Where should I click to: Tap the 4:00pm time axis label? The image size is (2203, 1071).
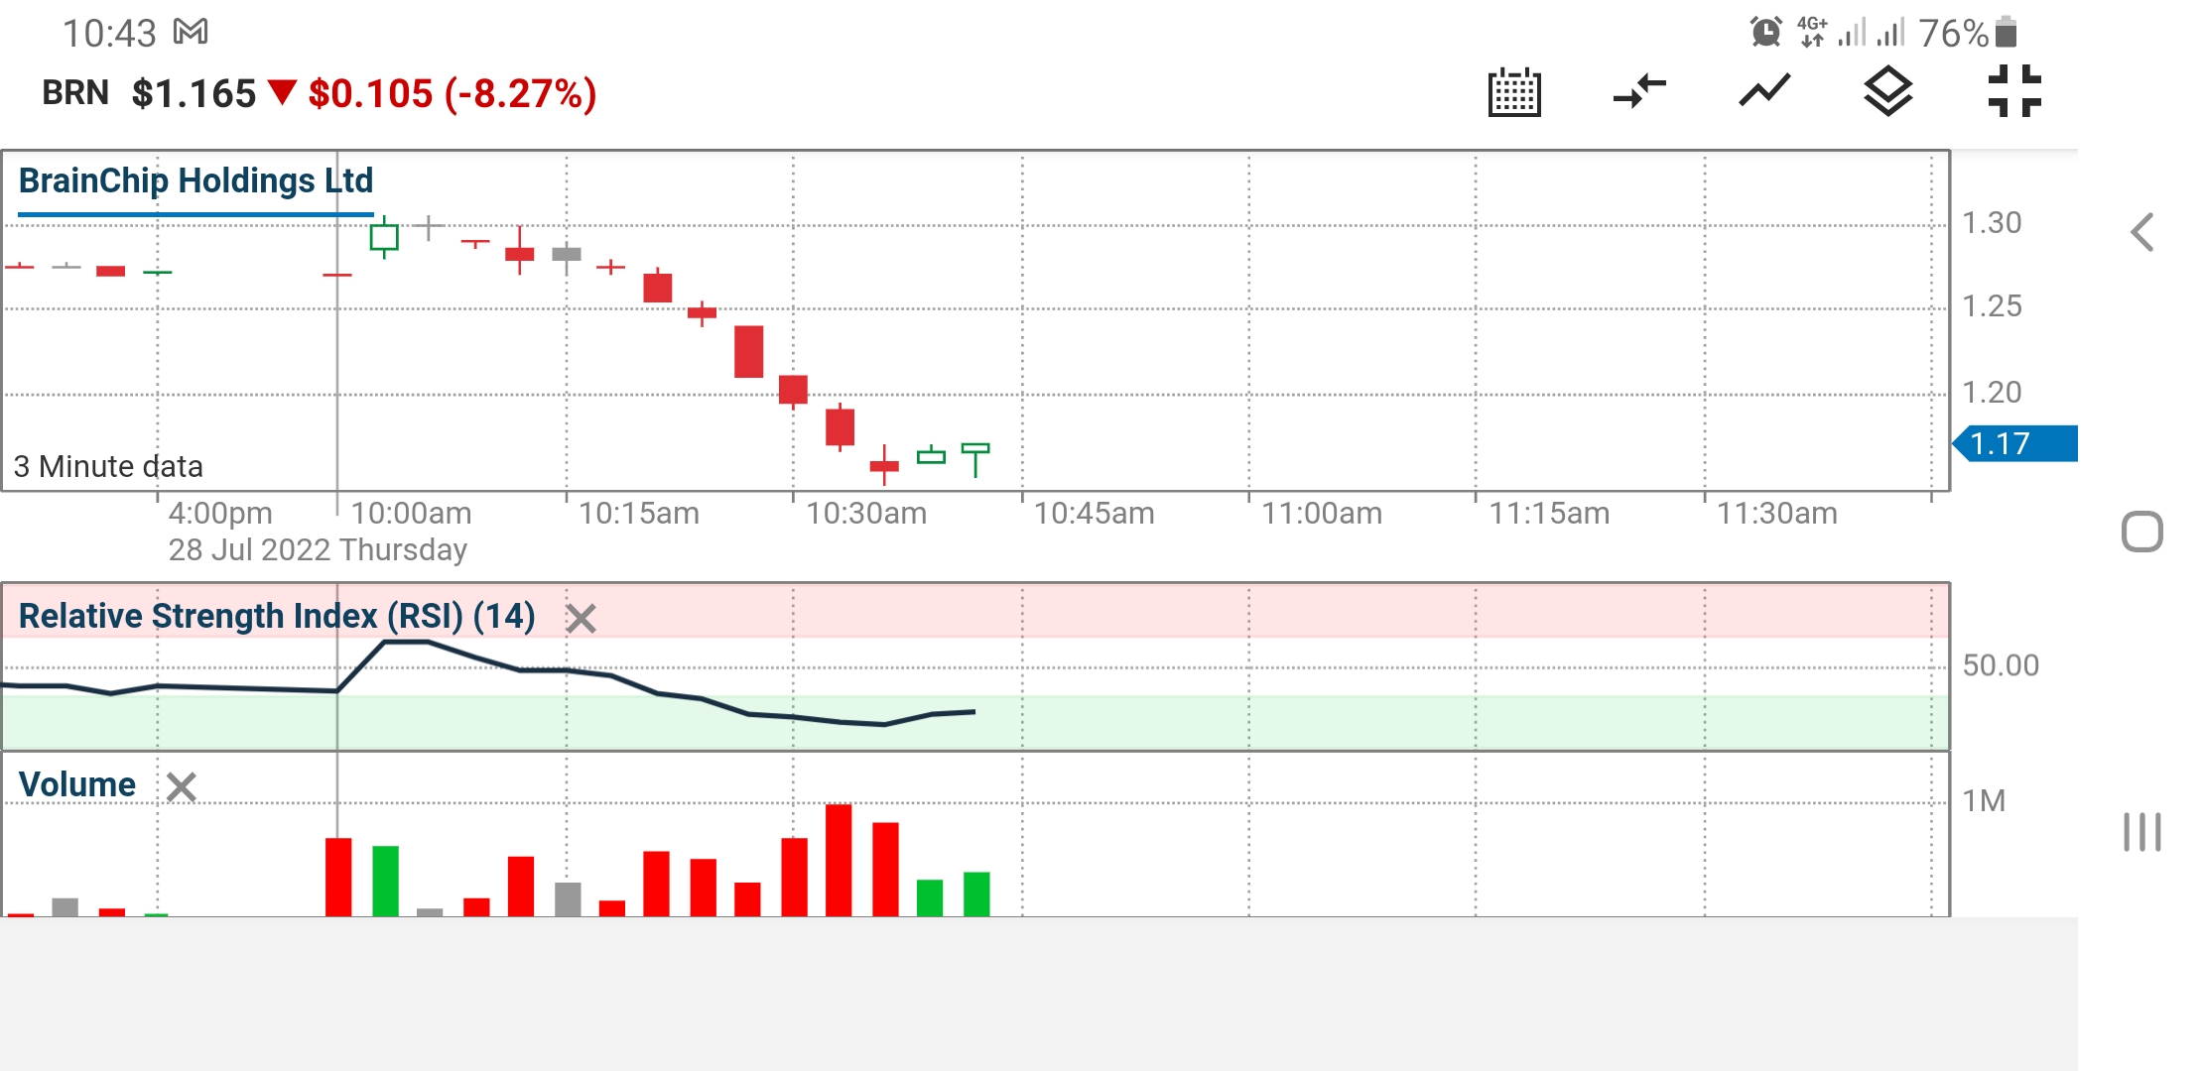click(220, 514)
